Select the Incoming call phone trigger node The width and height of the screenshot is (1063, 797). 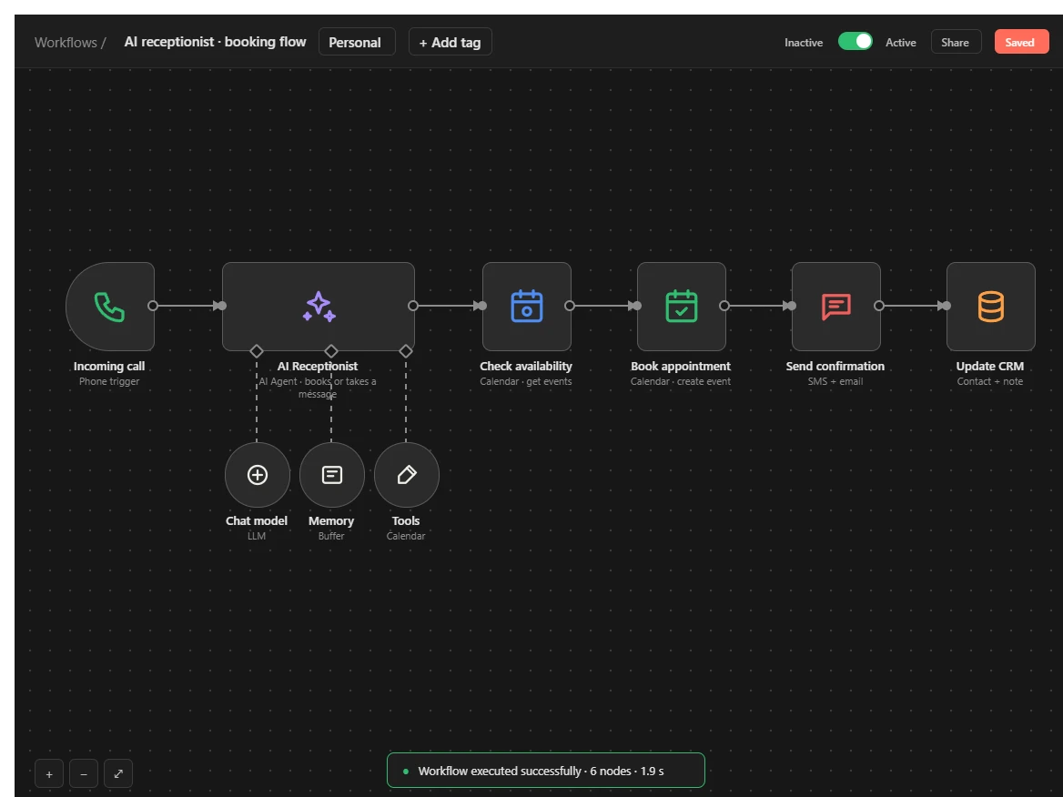(110, 307)
